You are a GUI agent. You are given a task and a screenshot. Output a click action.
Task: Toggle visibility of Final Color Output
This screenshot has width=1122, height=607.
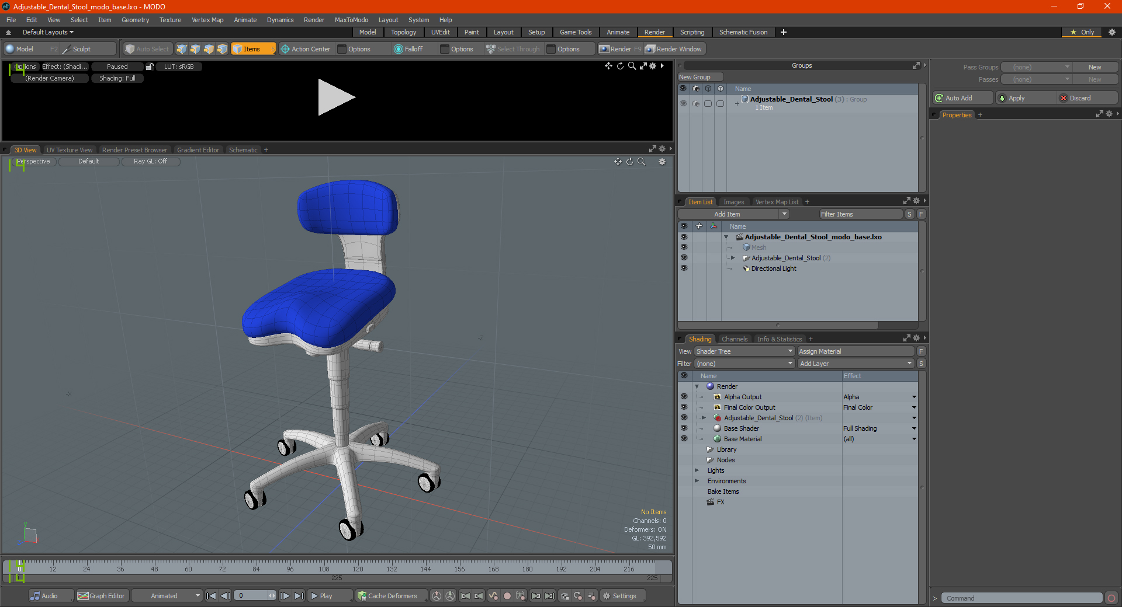[684, 407]
